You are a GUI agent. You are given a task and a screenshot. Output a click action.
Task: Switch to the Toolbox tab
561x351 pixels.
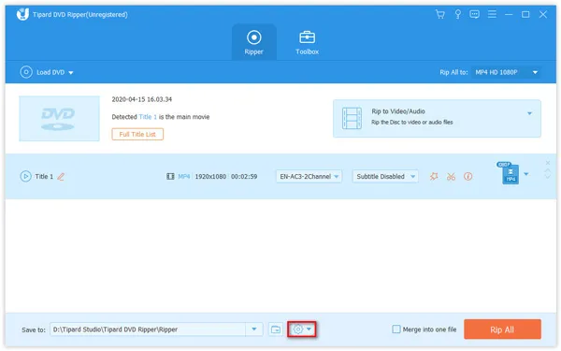307,43
